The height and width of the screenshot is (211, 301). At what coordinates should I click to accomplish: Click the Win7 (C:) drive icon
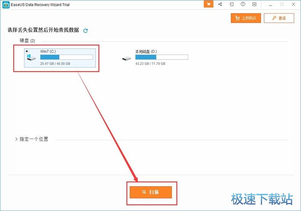tap(31, 57)
